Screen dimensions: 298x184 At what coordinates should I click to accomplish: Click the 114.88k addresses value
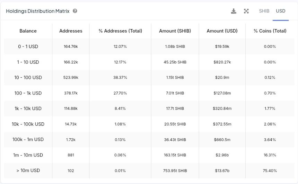71,108
